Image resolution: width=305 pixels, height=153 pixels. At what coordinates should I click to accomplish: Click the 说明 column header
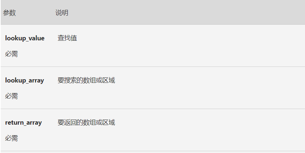pos(62,13)
